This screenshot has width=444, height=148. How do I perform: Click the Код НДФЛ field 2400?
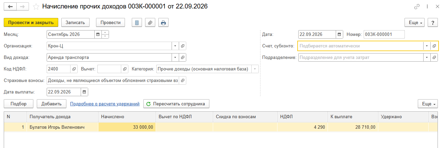pos(59,69)
